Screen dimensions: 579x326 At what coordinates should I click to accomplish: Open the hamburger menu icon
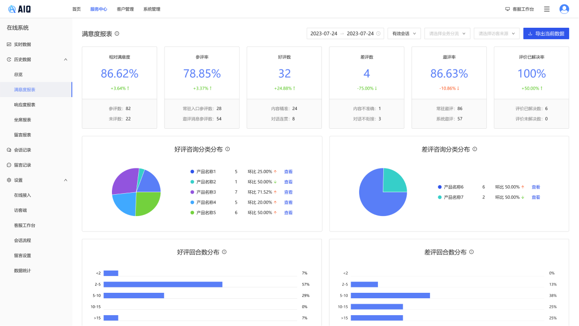pos(547,9)
